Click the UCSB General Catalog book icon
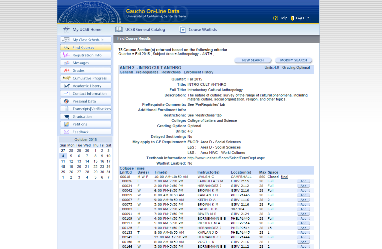 [x=119, y=29]
